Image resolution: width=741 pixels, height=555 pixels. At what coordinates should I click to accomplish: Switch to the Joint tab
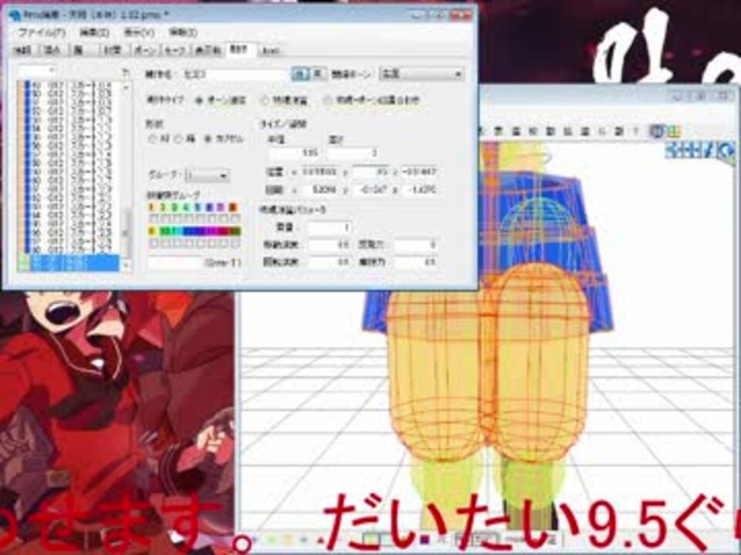(x=270, y=51)
